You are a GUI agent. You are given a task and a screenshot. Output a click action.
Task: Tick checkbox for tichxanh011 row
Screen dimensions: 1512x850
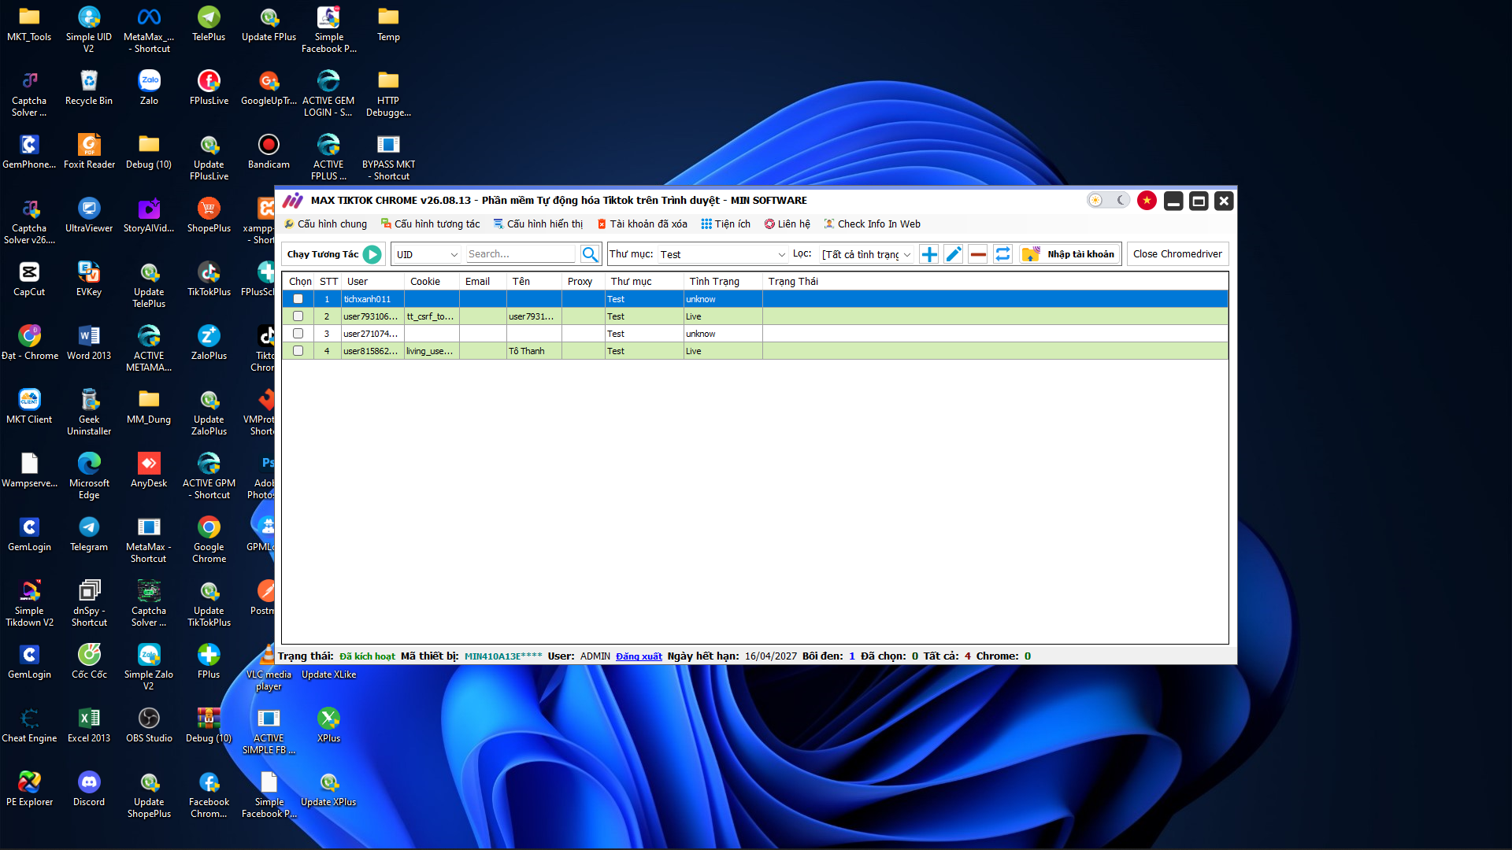[x=298, y=299]
